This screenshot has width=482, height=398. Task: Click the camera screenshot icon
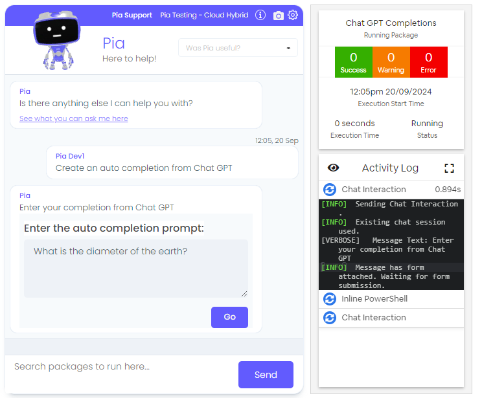pos(278,16)
